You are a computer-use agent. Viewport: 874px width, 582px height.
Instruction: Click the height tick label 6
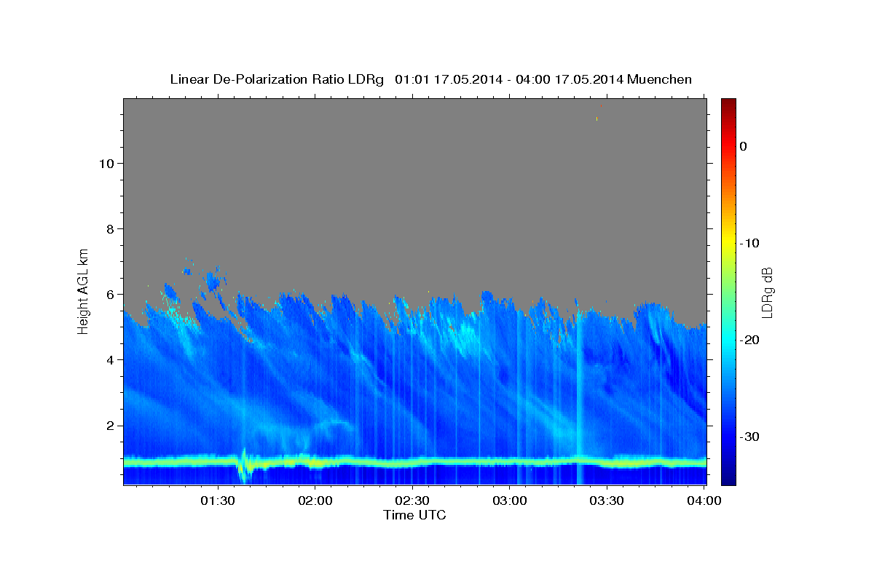pyautogui.click(x=109, y=294)
